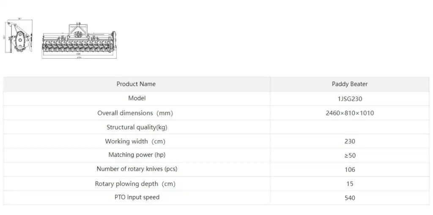Select the "Working width (cm)" label
This screenshot has width=433, height=215.
click(x=135, y=141)
